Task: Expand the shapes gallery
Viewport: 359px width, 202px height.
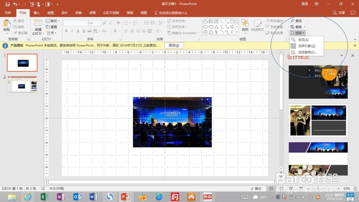Action: tap(237, 32)
